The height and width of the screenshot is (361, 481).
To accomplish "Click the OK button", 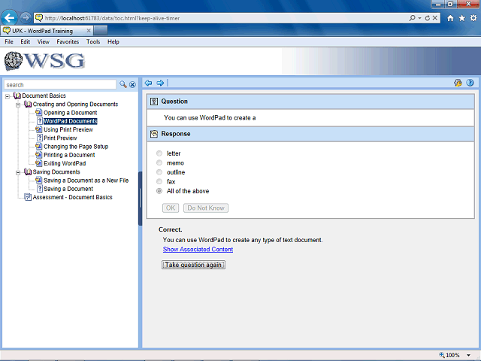I will tap(171, 208).
